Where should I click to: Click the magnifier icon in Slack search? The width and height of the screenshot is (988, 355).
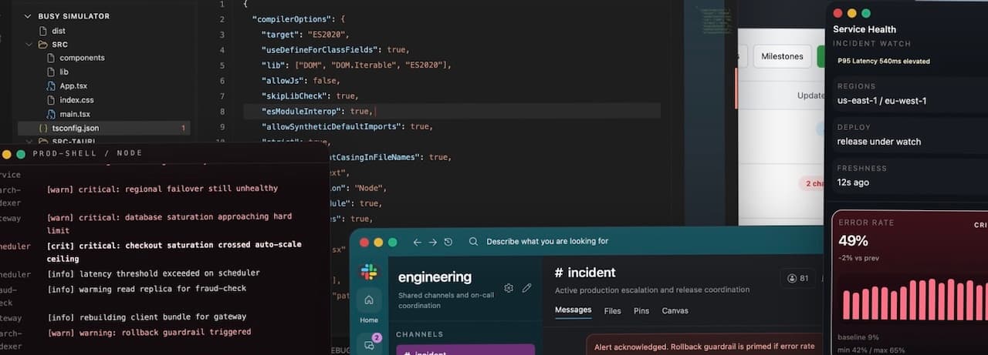pos(474,242)
